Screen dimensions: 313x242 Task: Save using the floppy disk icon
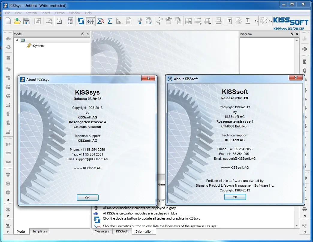click(27, 21)
